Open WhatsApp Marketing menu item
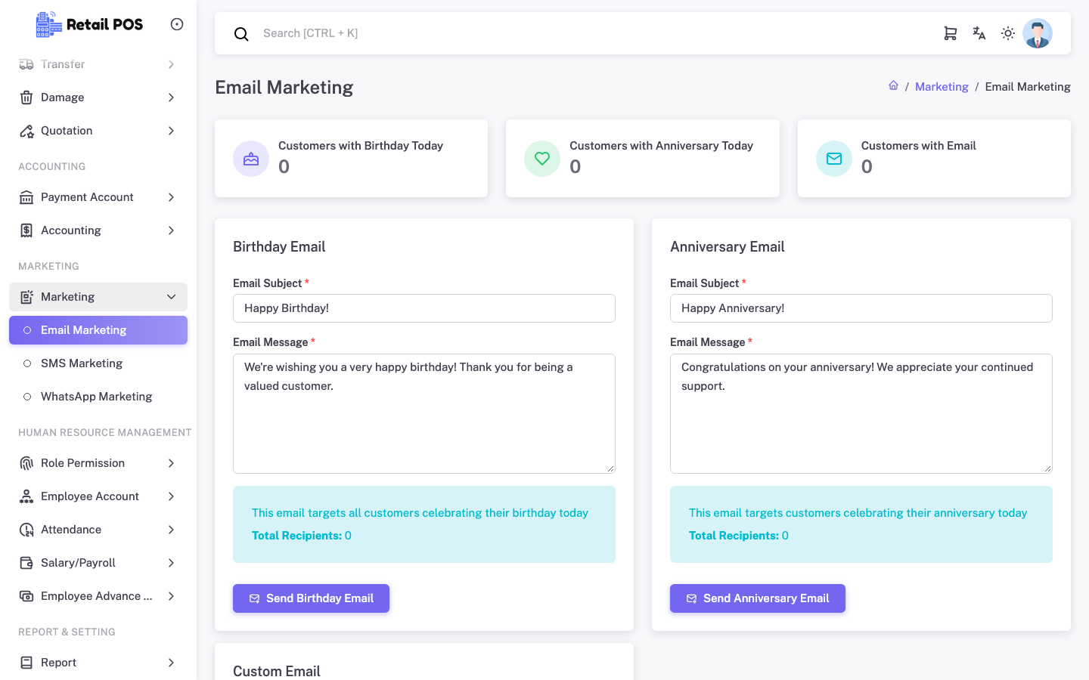Image resolution: width=1089 pixels, height=680 pixels. coord(98,397)
